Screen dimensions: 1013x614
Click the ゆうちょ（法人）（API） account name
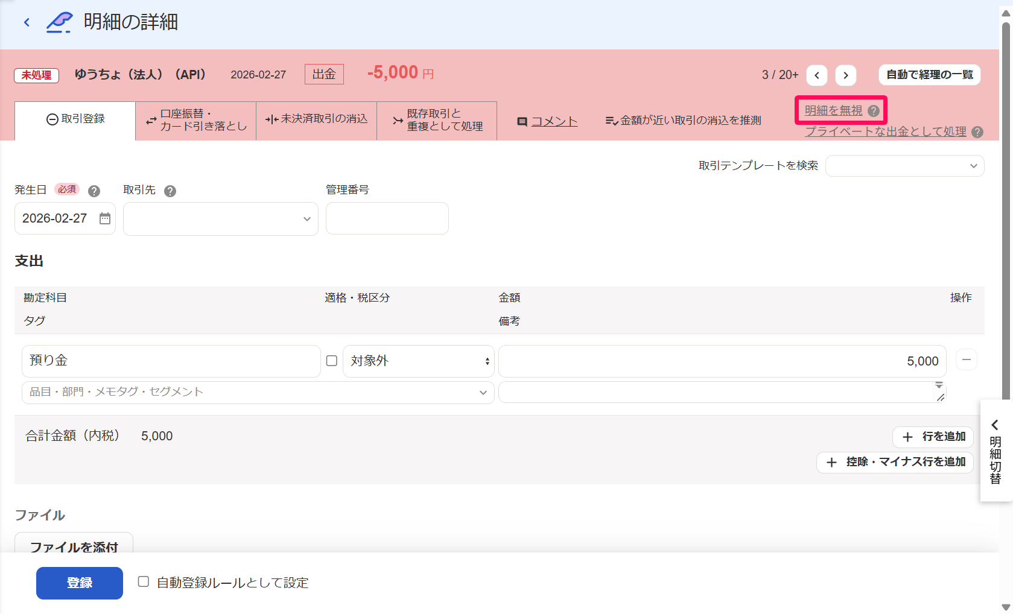(140, 75)
